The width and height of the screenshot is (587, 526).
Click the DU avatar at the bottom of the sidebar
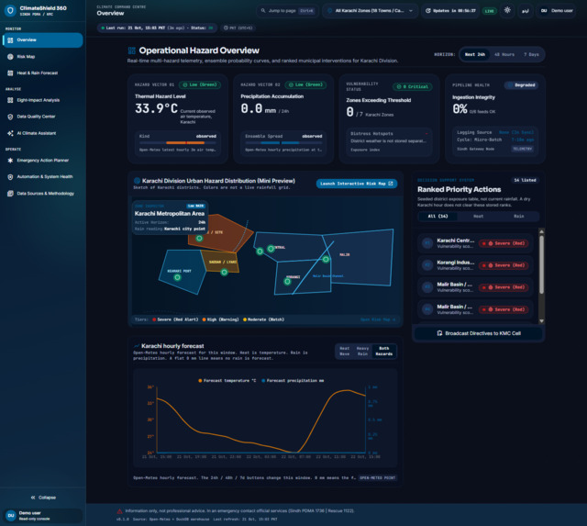click(11, 516)
